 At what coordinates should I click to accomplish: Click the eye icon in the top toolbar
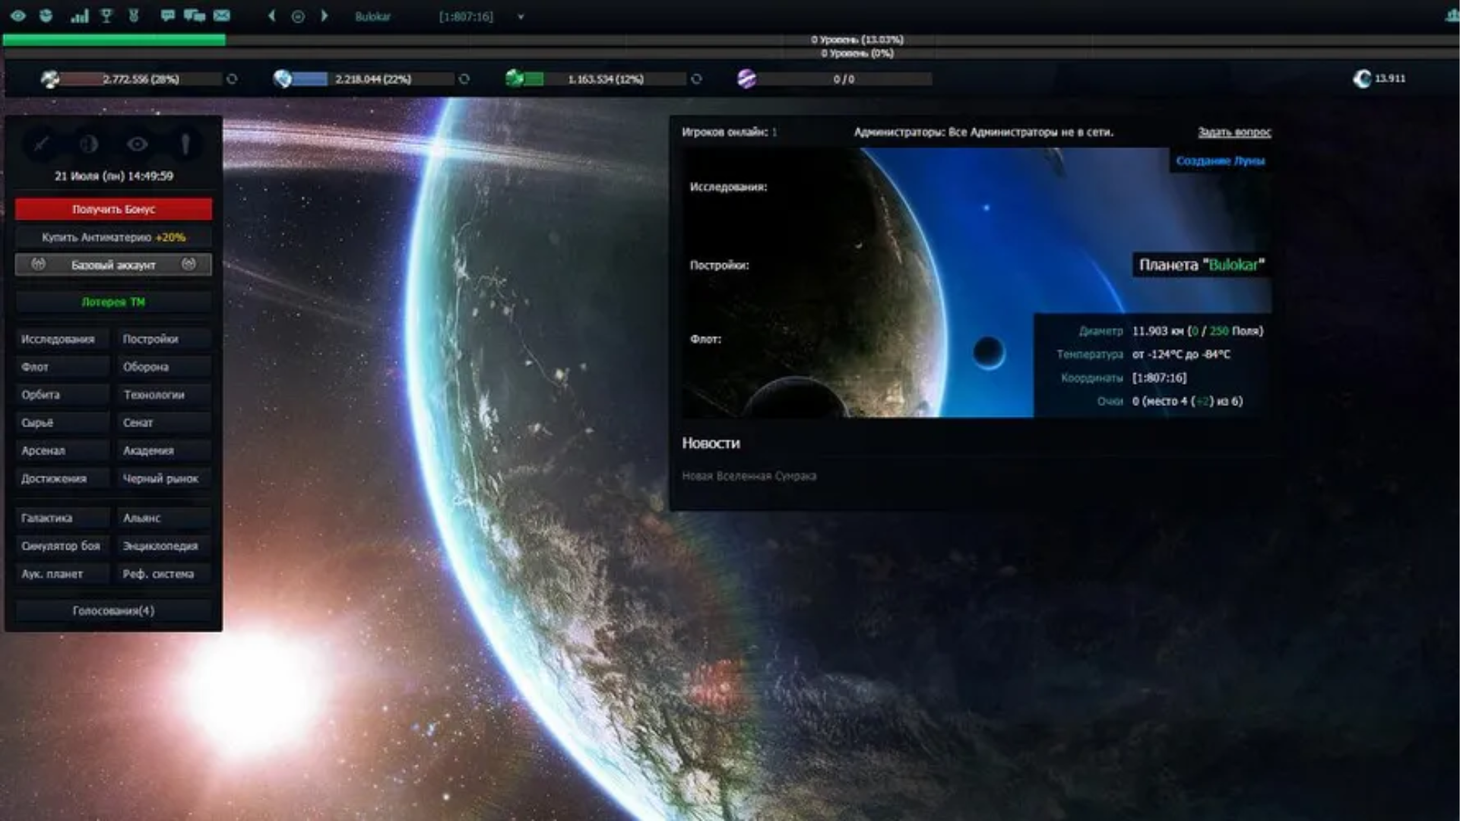18,15
